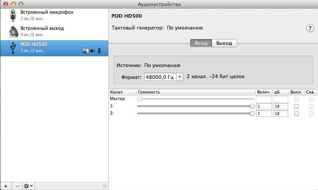Viewport: 318px width, 190px height.
Task: Remove the device with the minus button
Action: 17,186
